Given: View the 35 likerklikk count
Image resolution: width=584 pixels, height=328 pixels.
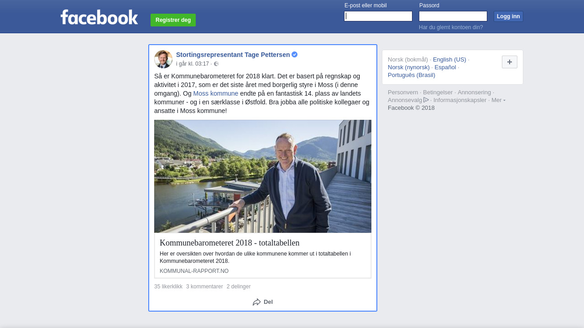Looking at the screenshot, I should coord(168,287).
